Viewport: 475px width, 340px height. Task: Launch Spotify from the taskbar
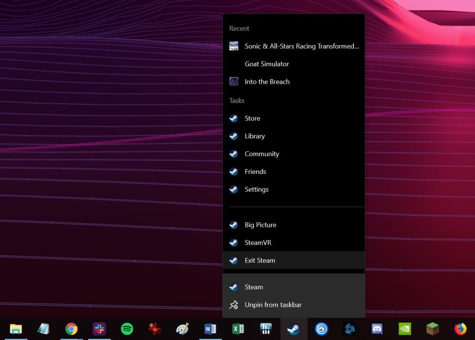(127, 329)
